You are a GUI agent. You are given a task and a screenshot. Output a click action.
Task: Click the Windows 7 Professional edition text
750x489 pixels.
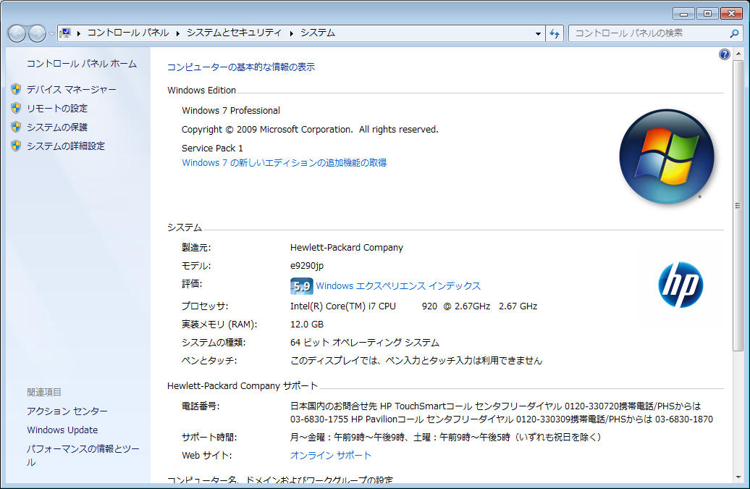230,111
